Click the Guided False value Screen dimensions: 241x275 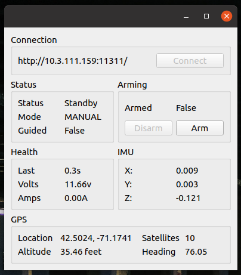[x=75, y=131]
